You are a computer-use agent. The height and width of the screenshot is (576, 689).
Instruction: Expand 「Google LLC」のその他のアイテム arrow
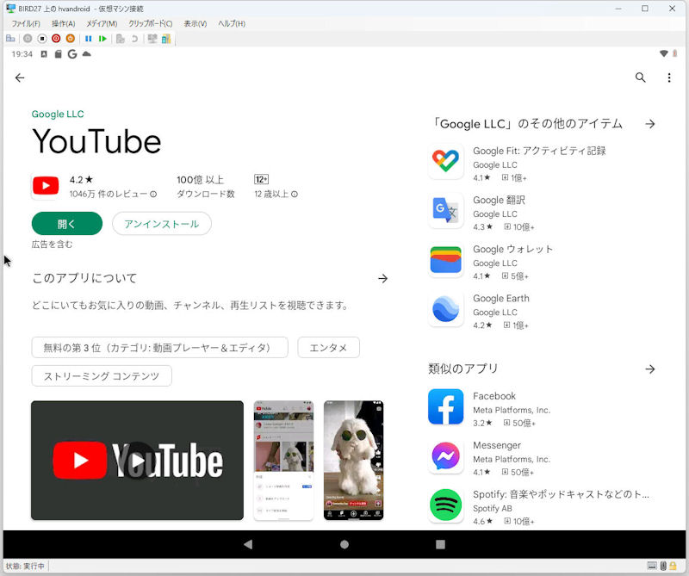[650, 124]
